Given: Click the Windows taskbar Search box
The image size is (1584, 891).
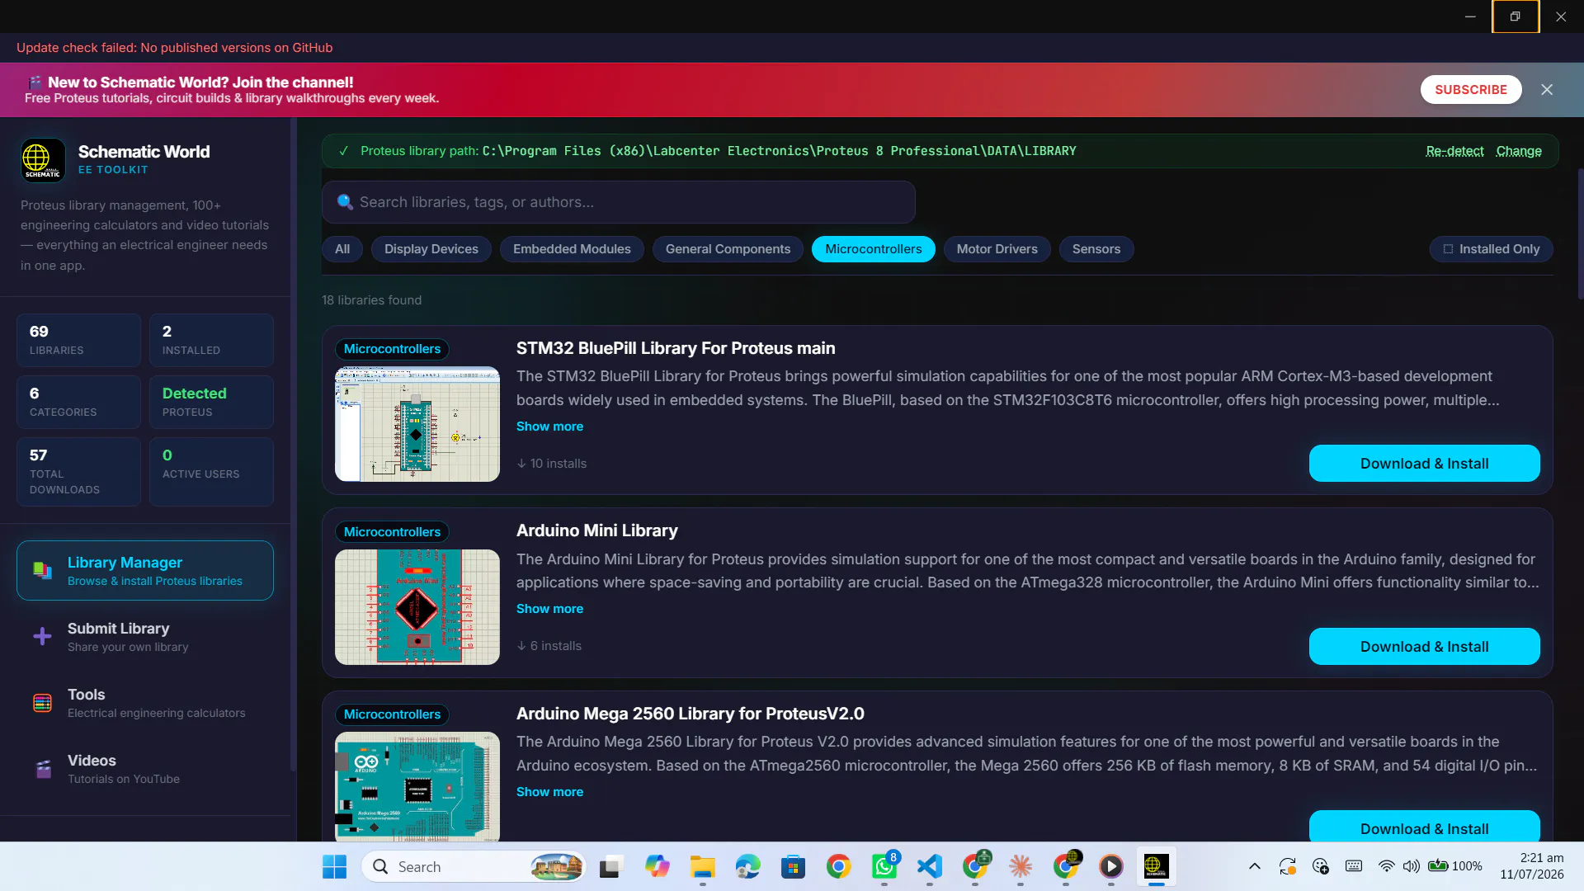Looking at the screenshot, I should [x=474, y=866].
